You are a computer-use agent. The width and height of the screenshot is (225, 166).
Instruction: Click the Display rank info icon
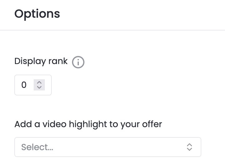pyautogui.click(x=78, y=62)
